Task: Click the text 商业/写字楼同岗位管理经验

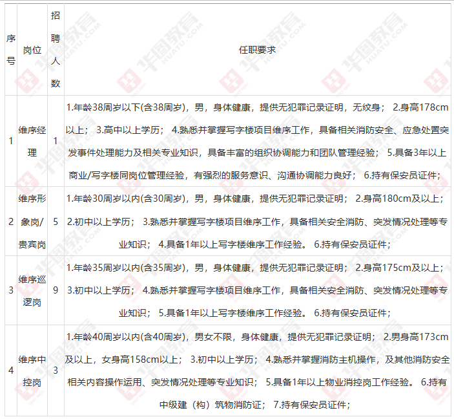Action: (127, 175)
